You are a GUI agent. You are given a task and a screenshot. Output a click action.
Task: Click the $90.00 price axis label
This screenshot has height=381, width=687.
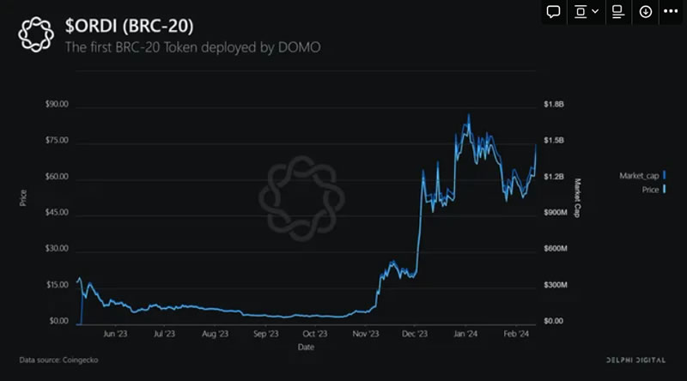click(57, 105)
